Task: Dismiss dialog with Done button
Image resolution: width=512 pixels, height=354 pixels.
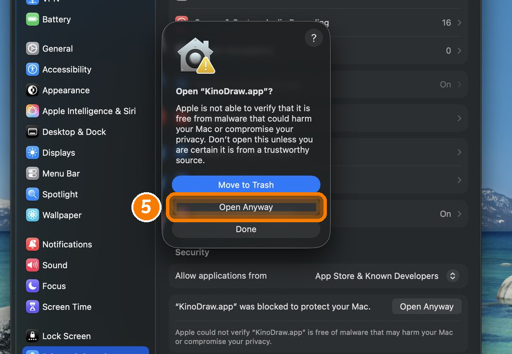Action: (246, 229)
